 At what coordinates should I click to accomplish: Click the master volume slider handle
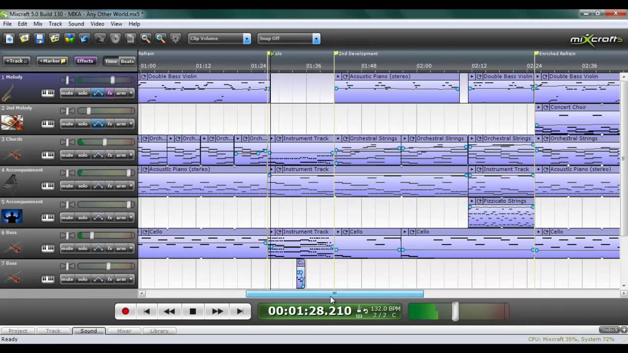(x=455, y=311)
